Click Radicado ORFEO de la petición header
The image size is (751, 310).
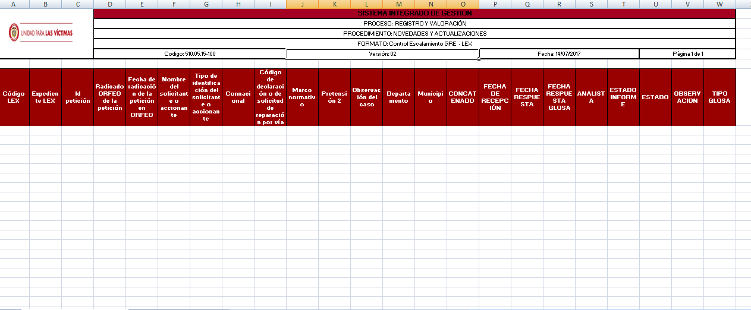[x=109, y=97]
